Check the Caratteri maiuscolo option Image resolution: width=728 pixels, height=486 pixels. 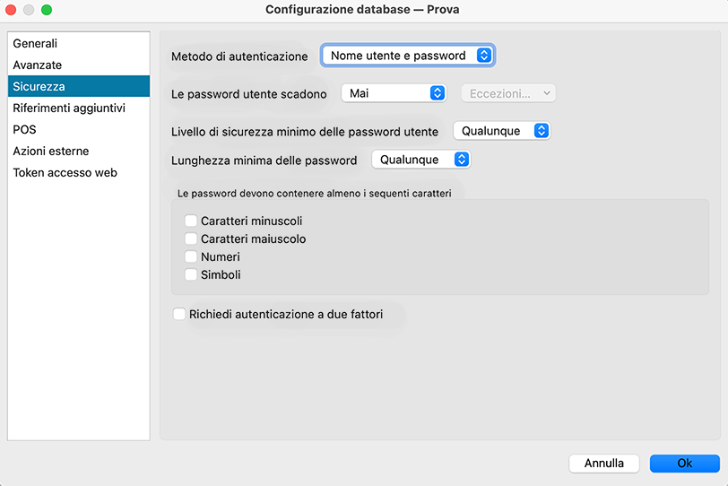coord(191,239)
